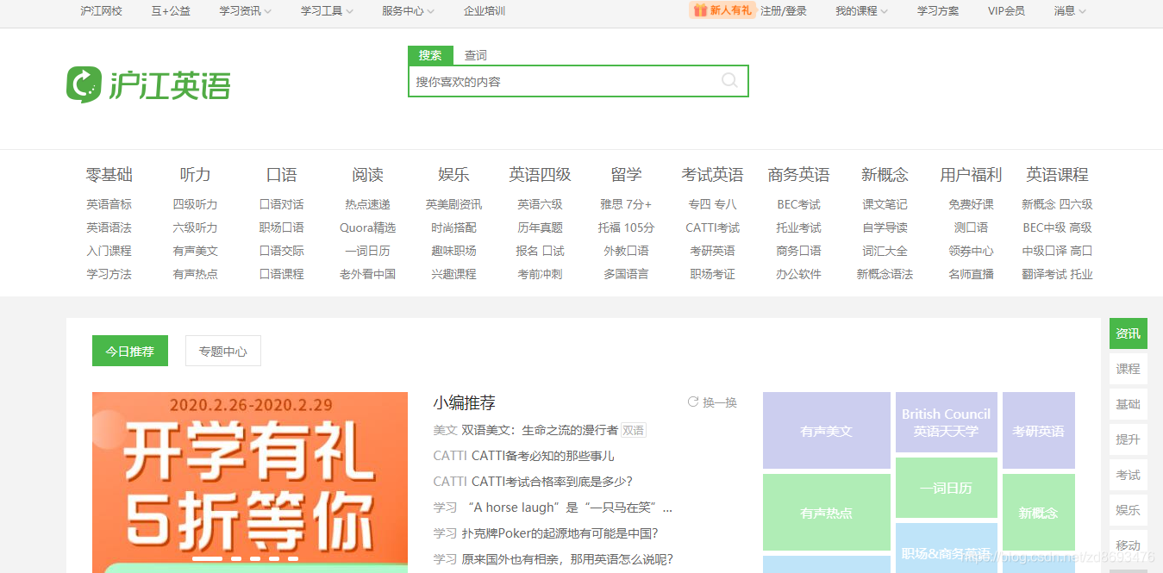Open the 商务英语 category heading
1163x573 pixels.
point(799,175)
